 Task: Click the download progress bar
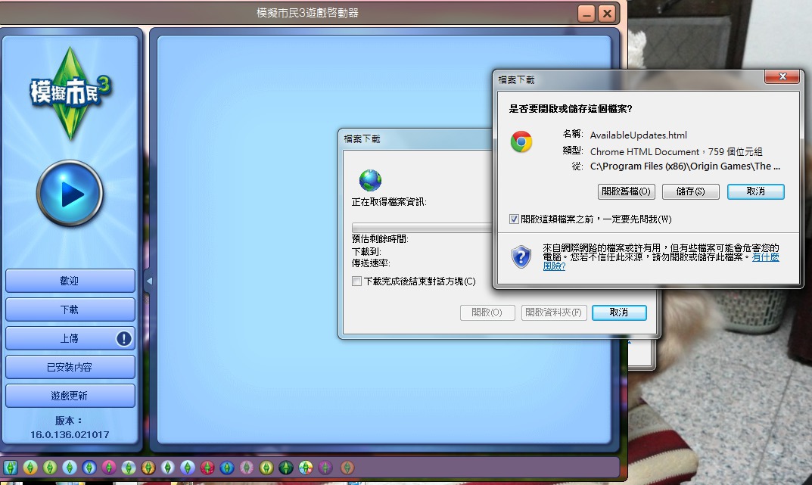click(x=422, y=228)
